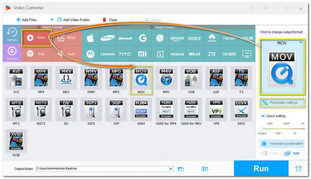Open Samsung device presets
The image size is (311, 179).
pos(108,38)
